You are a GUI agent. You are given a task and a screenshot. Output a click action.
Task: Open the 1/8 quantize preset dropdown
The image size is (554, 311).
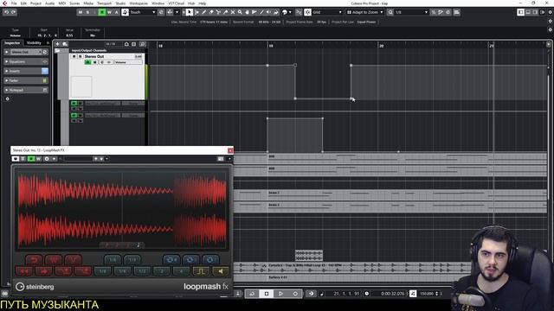point(411,12)
